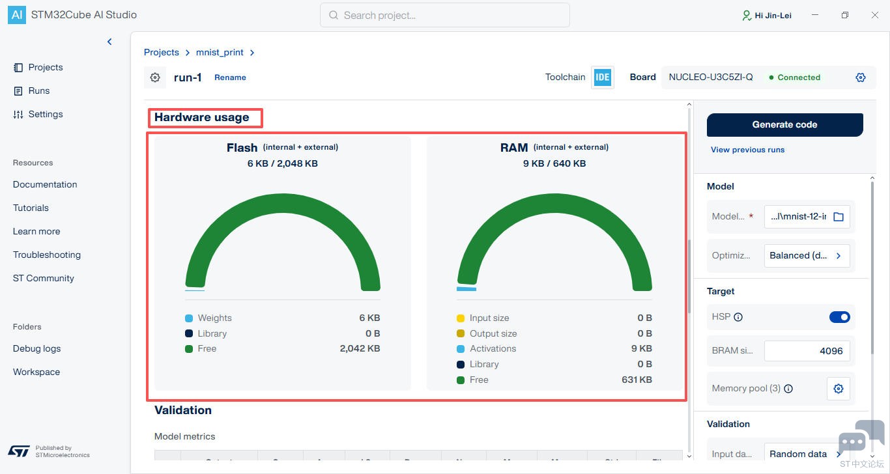Click the STM32Cube AI Studio logo icon

click(17, 15)
